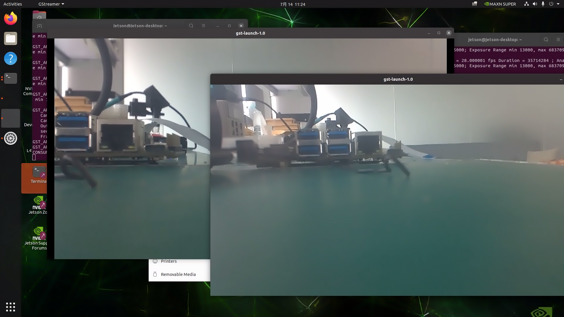The height and width of the screenshot is (317, 564).
Task: Expand the GStreamer app menu
Action: coord(51,4)
